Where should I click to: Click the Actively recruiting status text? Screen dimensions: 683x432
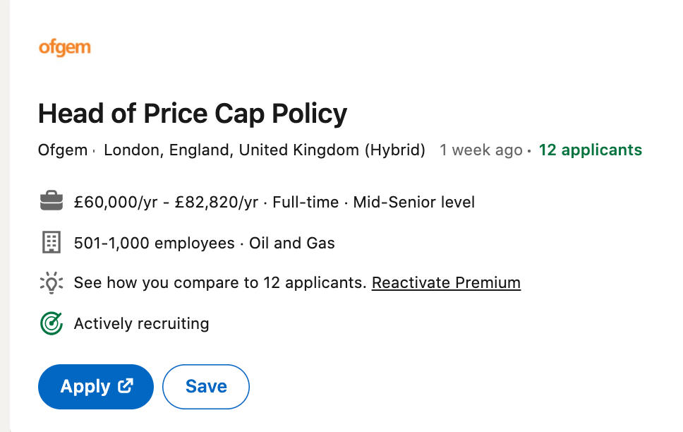coord(141,324)
